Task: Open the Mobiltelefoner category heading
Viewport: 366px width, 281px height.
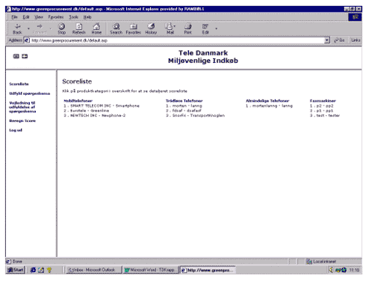Action: point(78,101)
